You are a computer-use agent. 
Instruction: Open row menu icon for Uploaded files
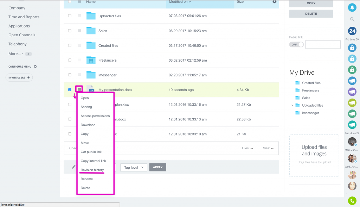[79, 16]
